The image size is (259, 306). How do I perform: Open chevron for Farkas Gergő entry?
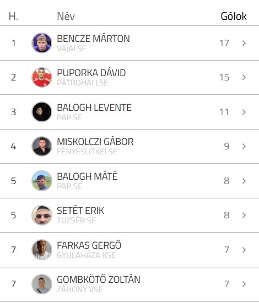(244, 250)
